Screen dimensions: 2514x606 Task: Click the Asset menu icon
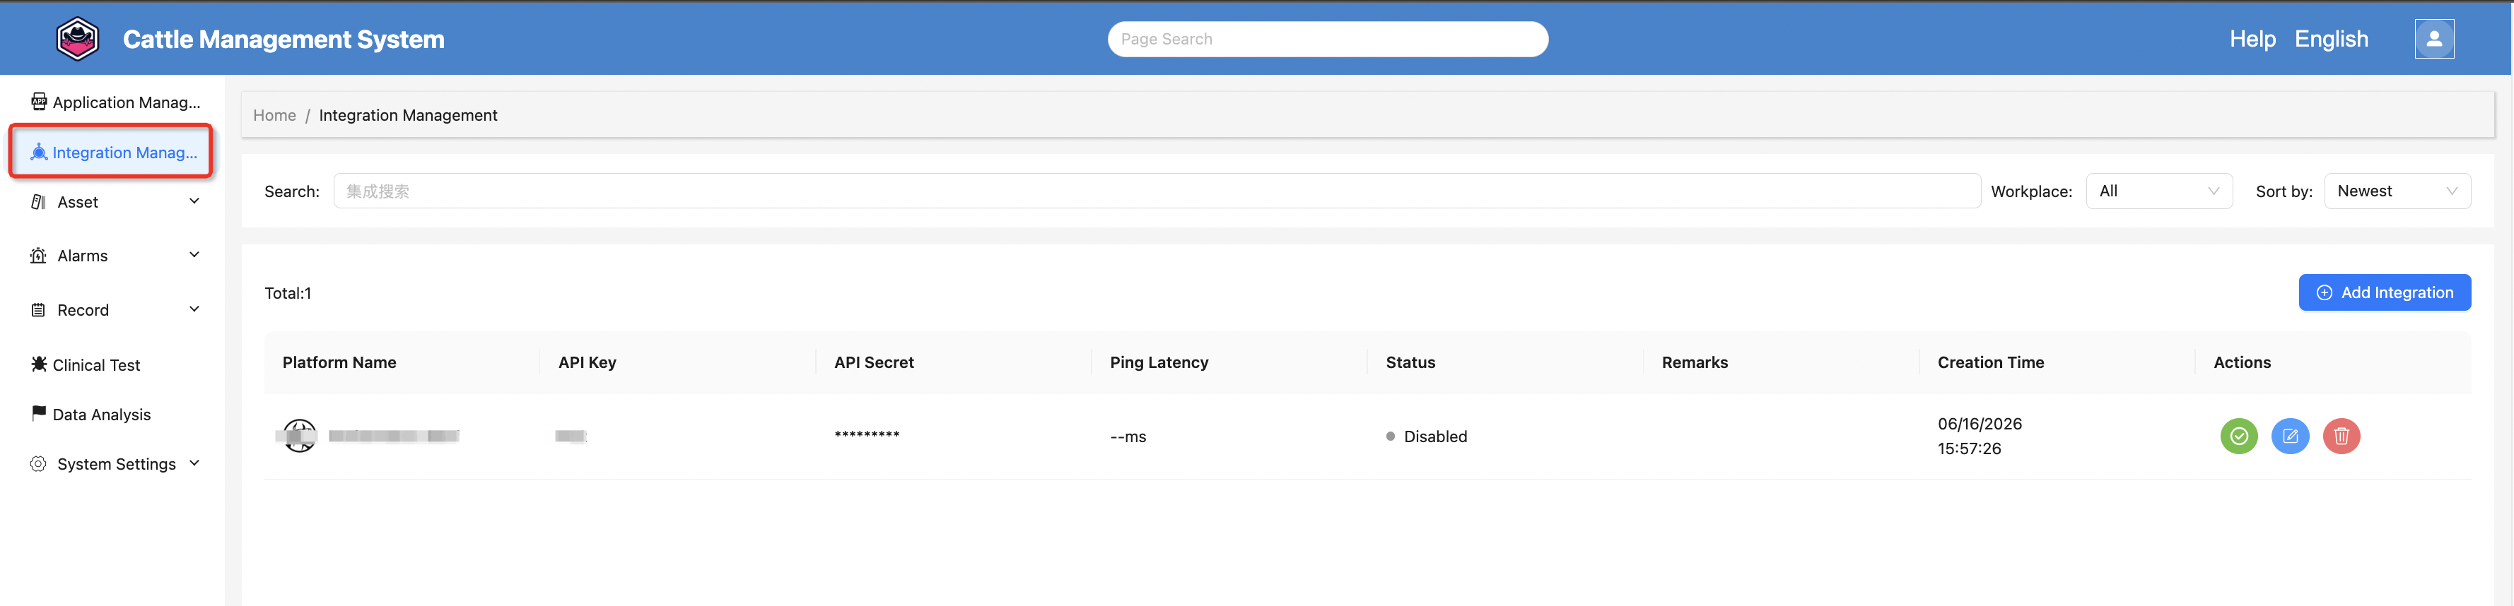coord(39,202)
